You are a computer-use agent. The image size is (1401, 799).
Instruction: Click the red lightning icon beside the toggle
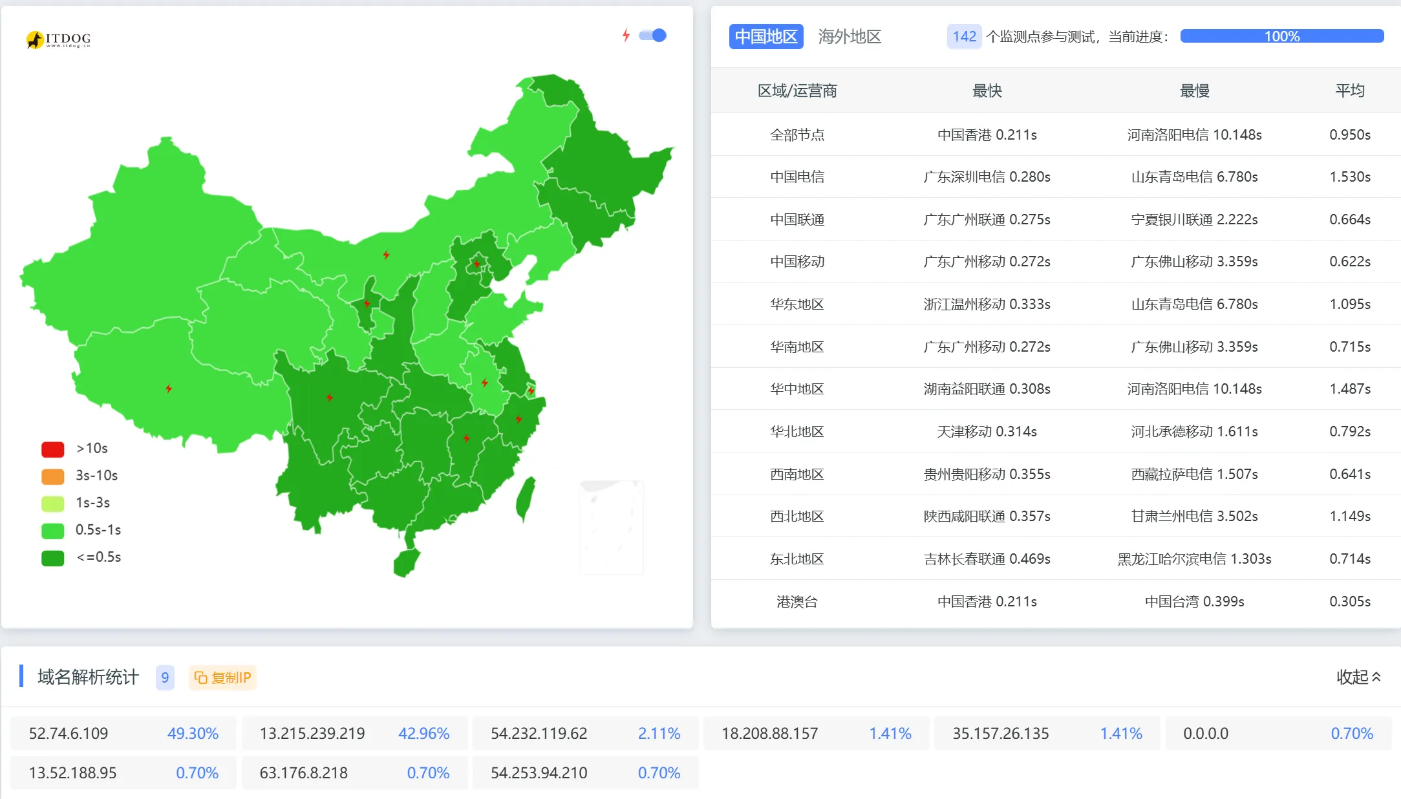point(625,36)
